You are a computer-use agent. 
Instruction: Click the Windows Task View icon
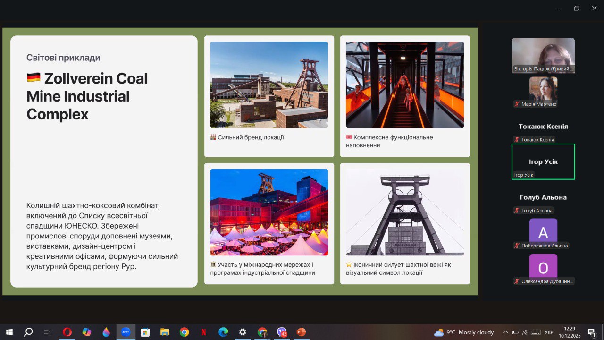pyautogui.click(x=47, y=332)
